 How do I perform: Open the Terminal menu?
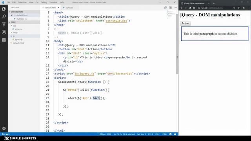tap(53, 2)
